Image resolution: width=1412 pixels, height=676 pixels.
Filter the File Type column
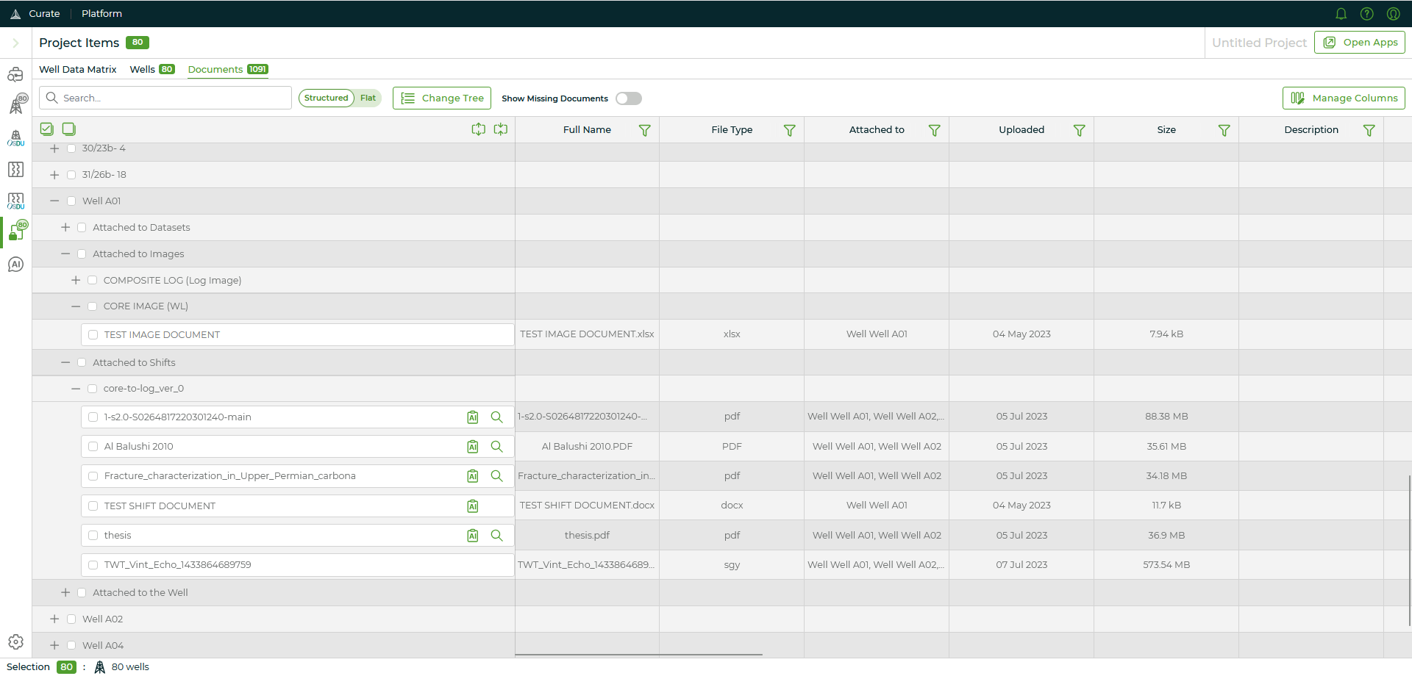(790, 130)
